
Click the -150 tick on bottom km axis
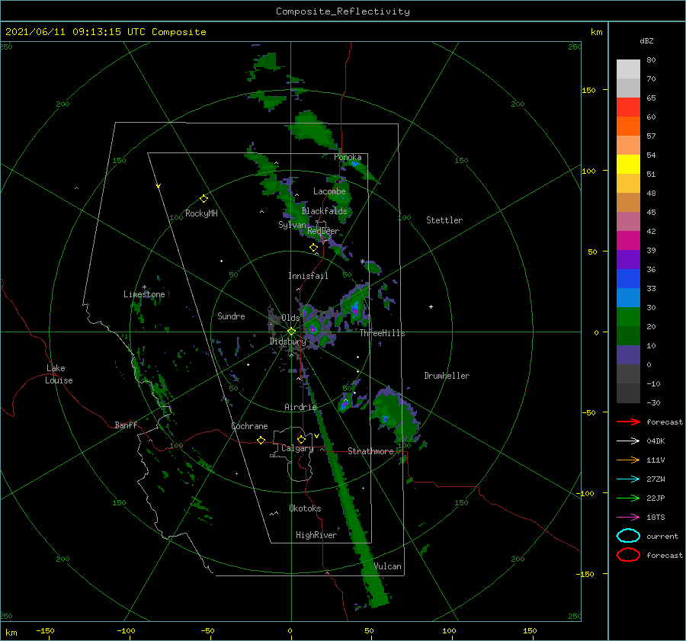tap(45, 630)
